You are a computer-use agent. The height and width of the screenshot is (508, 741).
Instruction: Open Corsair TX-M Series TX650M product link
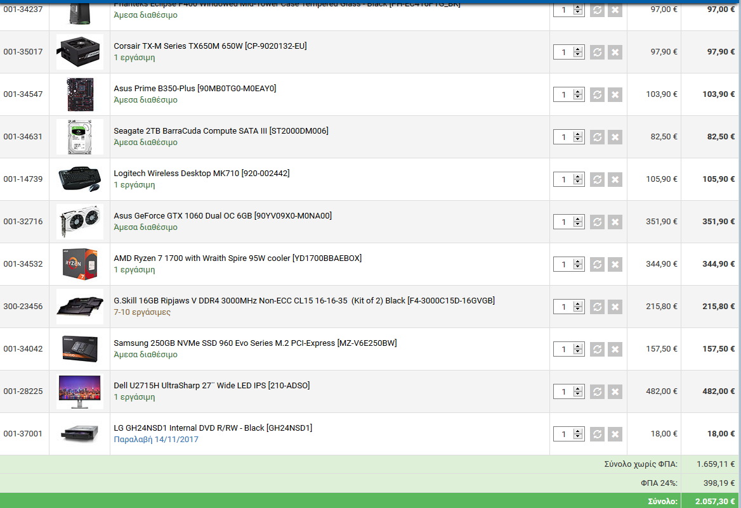[210, 46]
